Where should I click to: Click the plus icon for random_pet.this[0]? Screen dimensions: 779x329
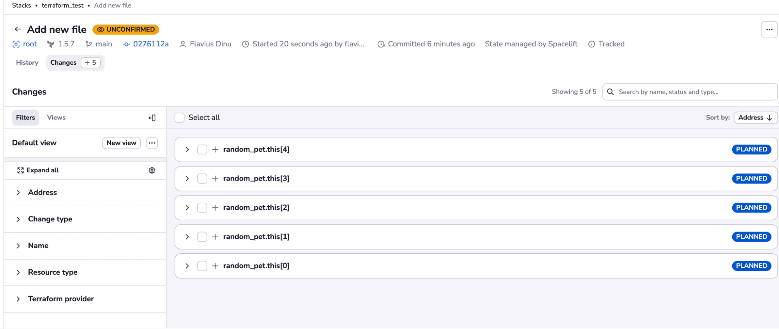[x=215, y=266]
